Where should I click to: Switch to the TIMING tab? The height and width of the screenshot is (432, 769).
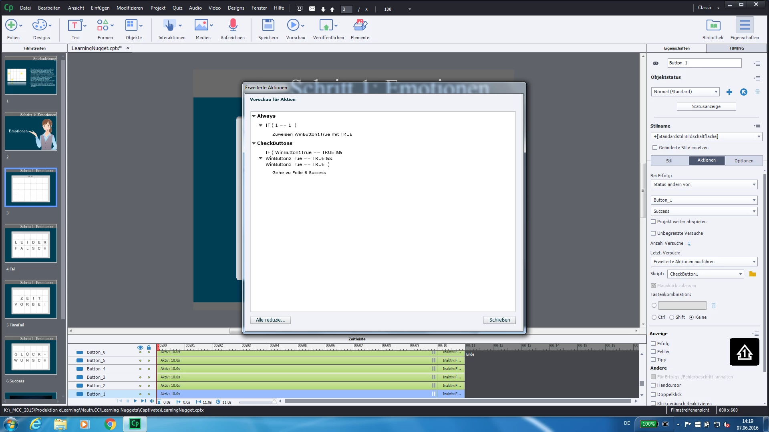[x=736, y=48]
